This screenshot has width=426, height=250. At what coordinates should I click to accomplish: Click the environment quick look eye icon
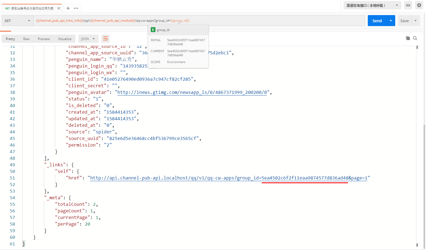pos(408,5)
